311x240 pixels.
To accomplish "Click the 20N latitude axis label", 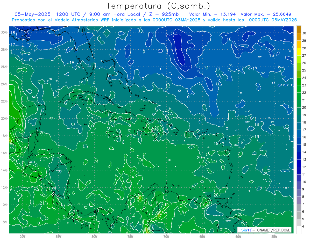I will [4, 119].
